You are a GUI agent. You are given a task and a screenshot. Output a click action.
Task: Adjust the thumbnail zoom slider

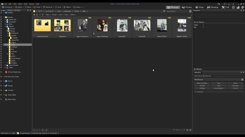coord(179,130)
